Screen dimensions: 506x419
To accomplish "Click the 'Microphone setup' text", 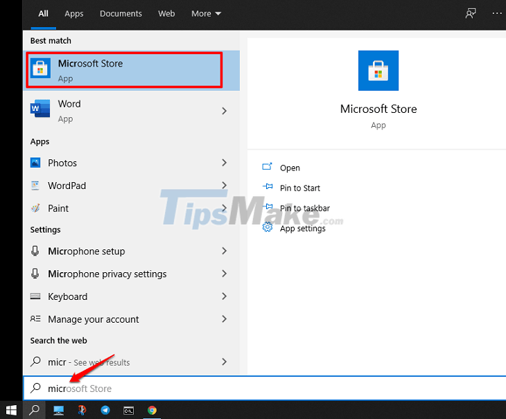I will click(x=86, y=251).
